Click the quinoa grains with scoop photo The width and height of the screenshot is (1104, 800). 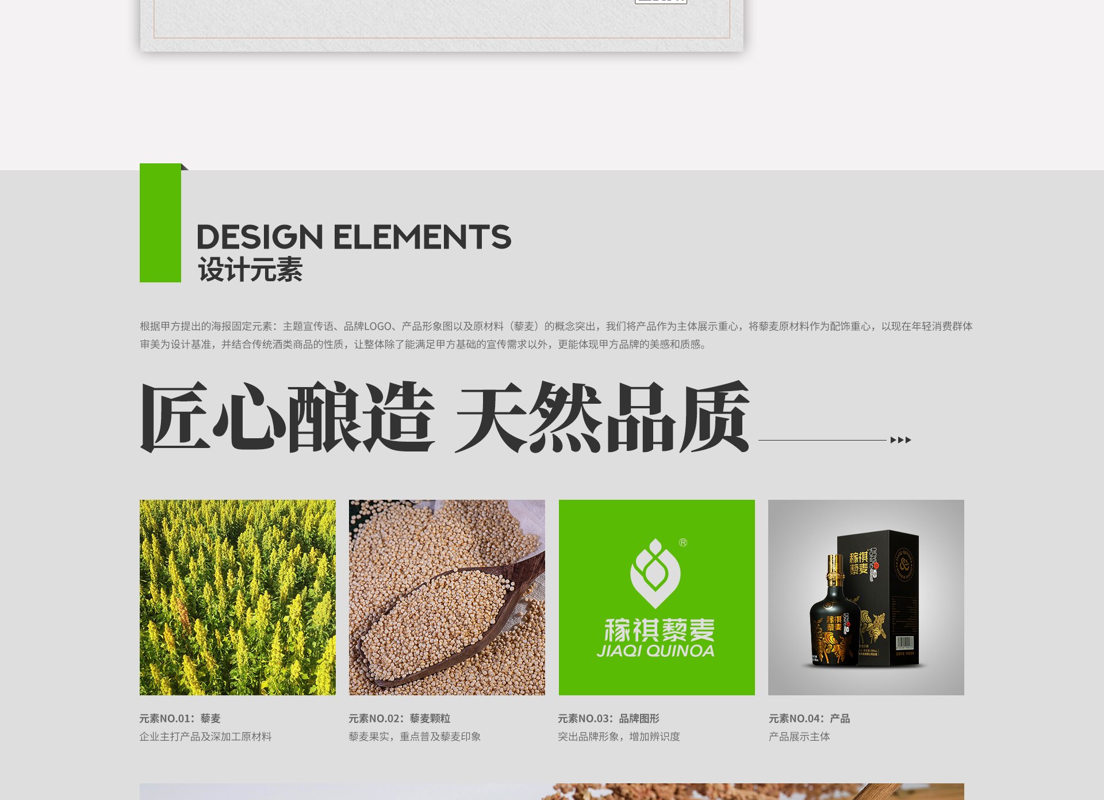coord(447,597)
